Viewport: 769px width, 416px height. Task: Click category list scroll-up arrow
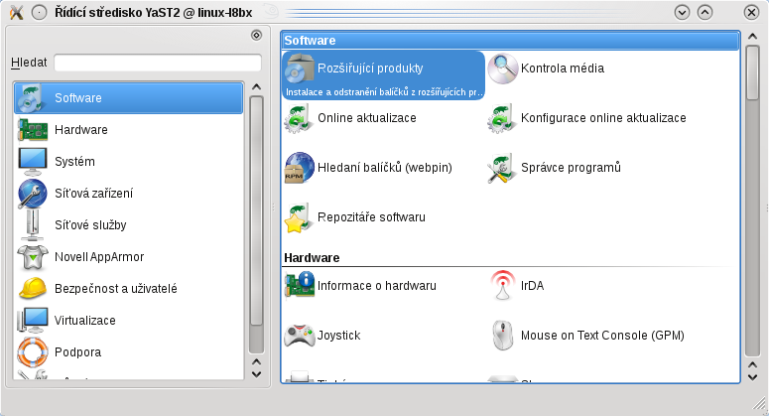tap(256, 86)
